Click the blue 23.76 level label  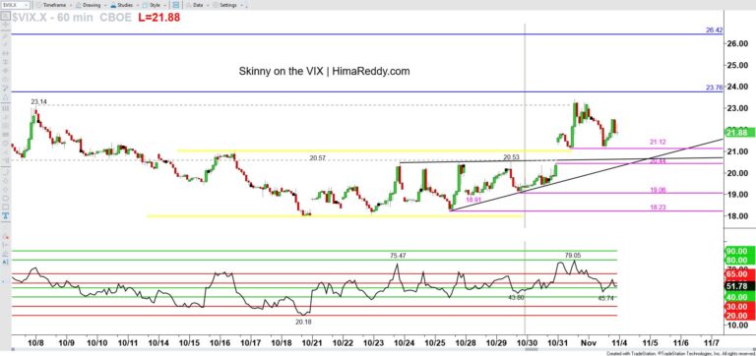(x=714, y=88)
